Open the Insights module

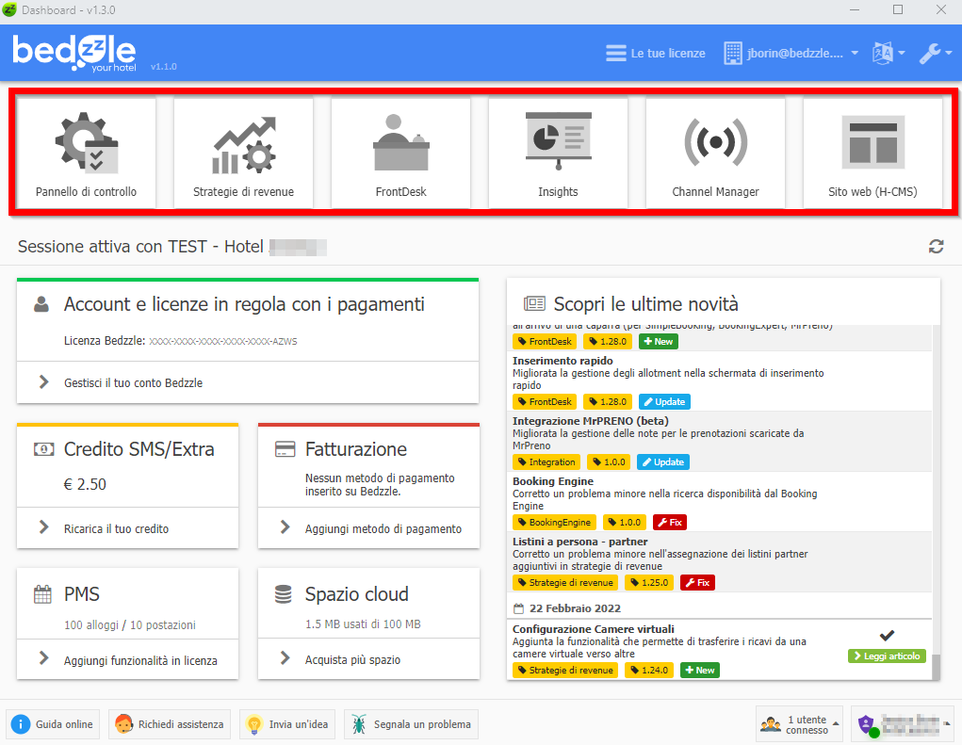tap(559, 153)
